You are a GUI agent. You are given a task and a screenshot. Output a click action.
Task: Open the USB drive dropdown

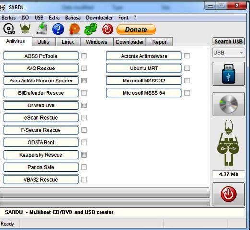[x=228, y=53]
